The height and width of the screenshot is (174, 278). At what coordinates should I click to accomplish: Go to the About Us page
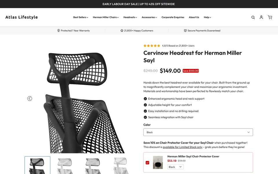(x=194, y=17)
